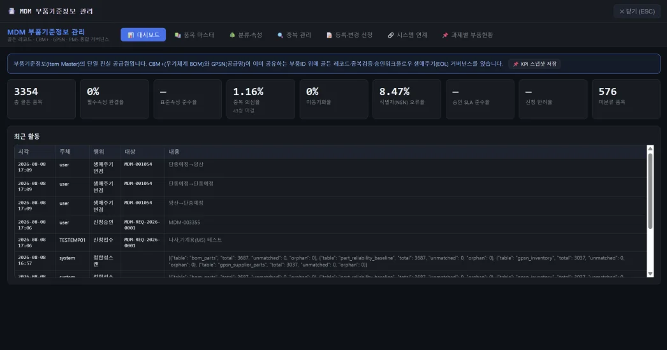Click the scrollbar down arrow in 최근 활동
Screen dimensions: 667x350
(x=650, y=274)
